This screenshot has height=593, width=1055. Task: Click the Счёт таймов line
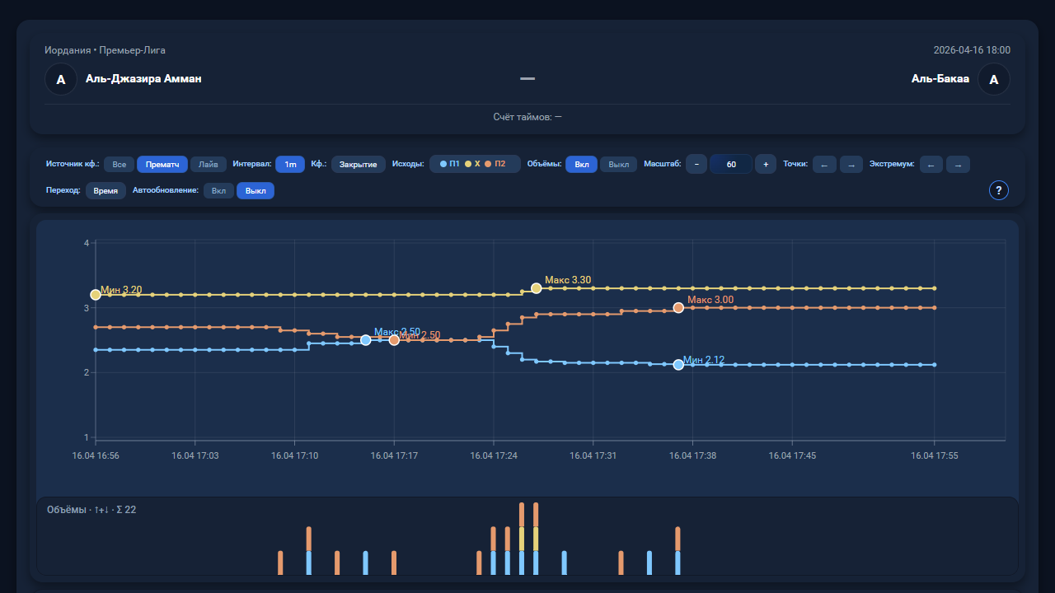click(x=527, y=117)
